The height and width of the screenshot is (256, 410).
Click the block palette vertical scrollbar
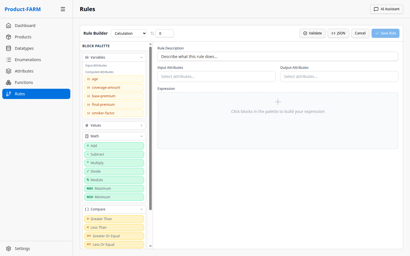(x=150, y=128)
